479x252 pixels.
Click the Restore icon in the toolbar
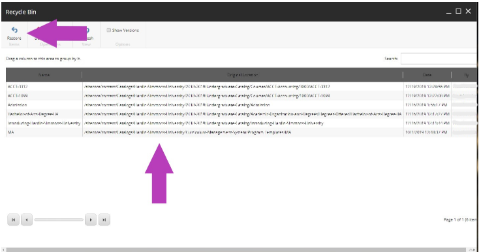[14, 30]
